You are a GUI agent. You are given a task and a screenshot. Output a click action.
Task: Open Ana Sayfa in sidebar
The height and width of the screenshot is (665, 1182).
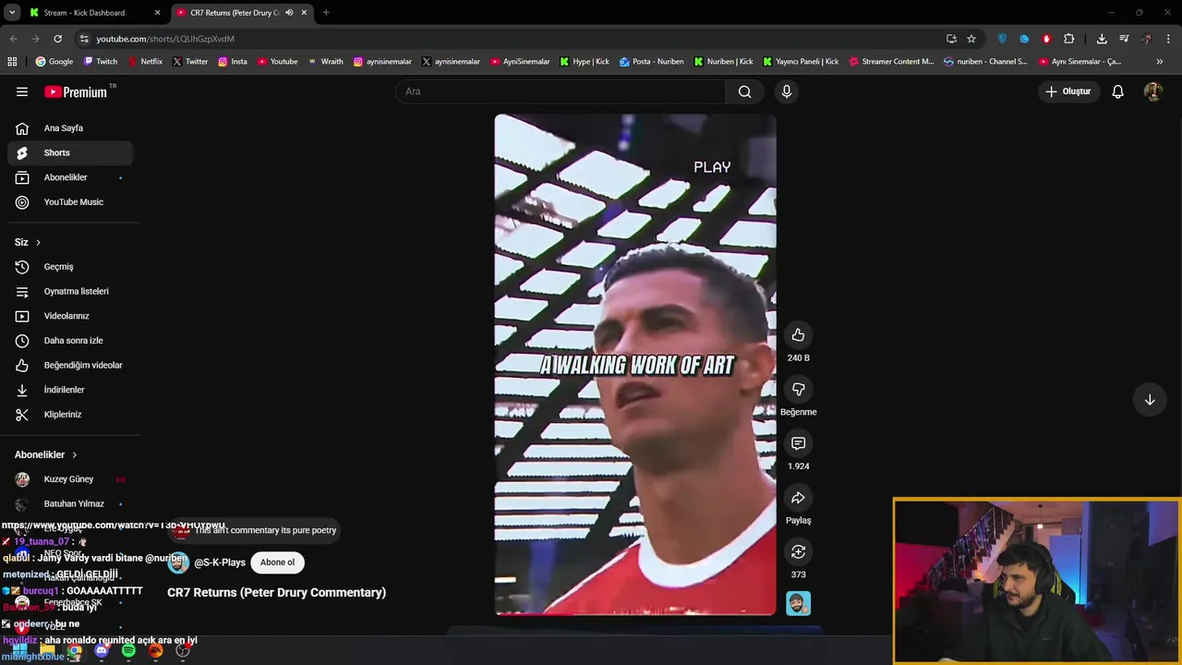click(70, 128)
